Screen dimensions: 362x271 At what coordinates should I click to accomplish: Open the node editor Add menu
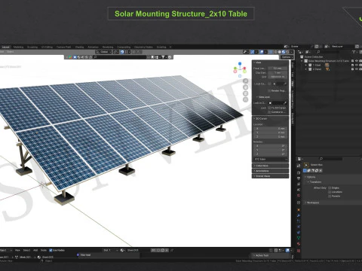[35, 250]
